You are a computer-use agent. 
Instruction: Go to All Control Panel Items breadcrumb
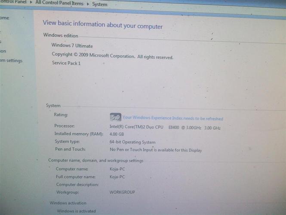[59, 3]
